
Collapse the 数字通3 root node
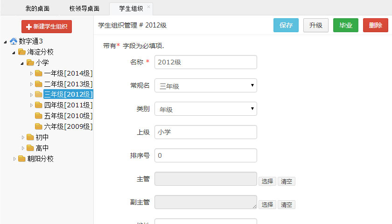tap(5, 42)
